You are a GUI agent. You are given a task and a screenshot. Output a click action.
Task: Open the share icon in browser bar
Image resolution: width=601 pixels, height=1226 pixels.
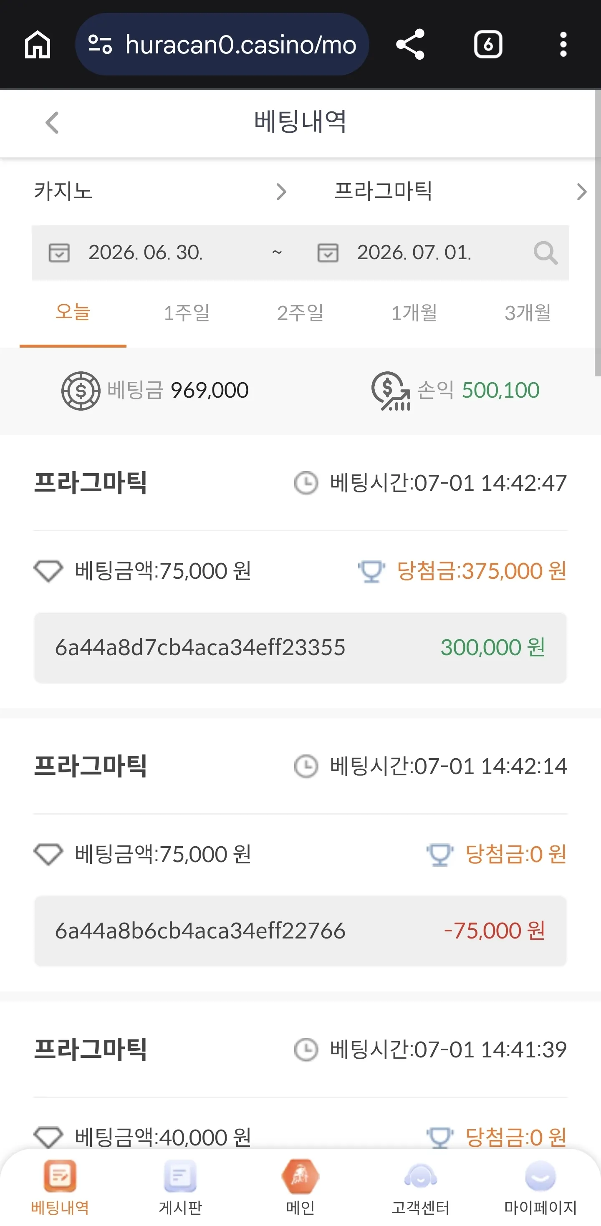point(410,44)
